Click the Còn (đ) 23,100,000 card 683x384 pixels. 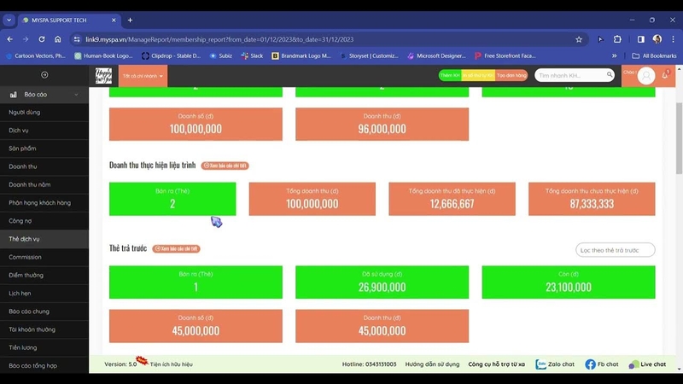click(x=569, y=282)
